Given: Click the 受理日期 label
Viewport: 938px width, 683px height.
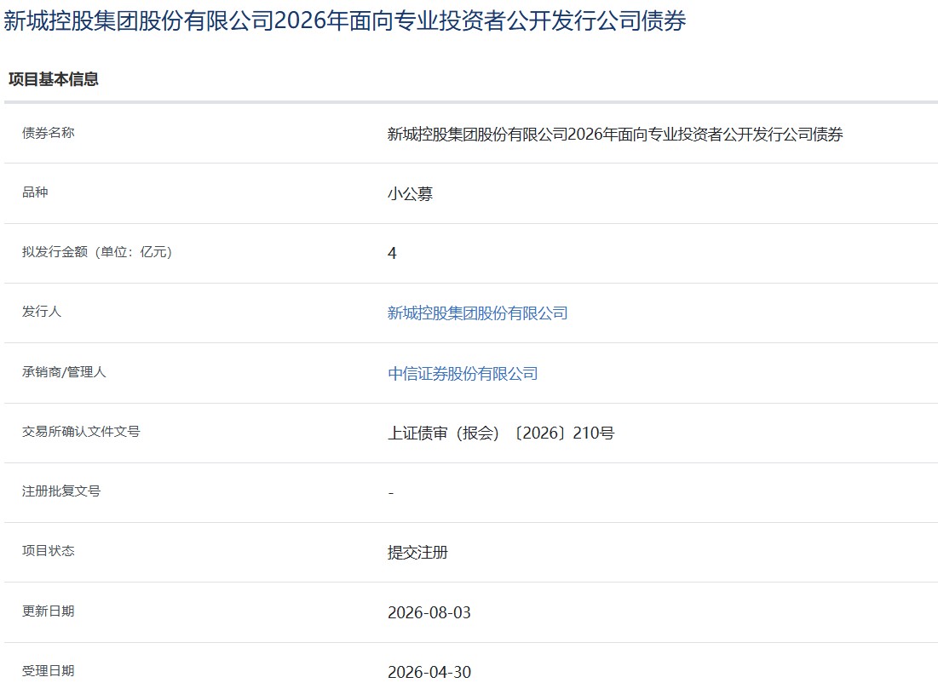Looking at the screenshot, I should [x=49, y=670].
